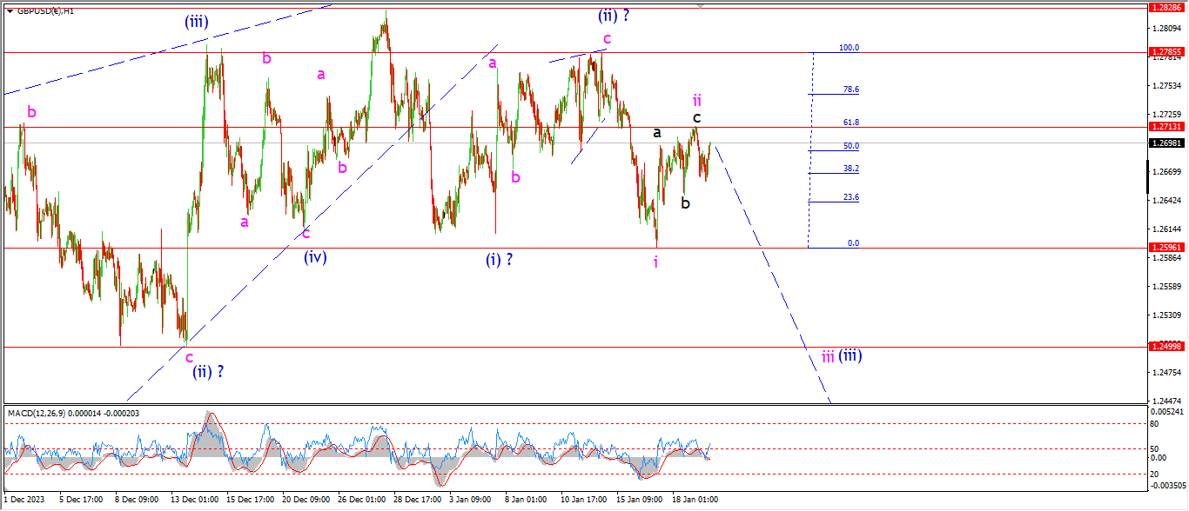Screen dimensions: 1189x511
Task: Click the 80 level on the oscillator scale
Action: click(x=1156, y=425)
